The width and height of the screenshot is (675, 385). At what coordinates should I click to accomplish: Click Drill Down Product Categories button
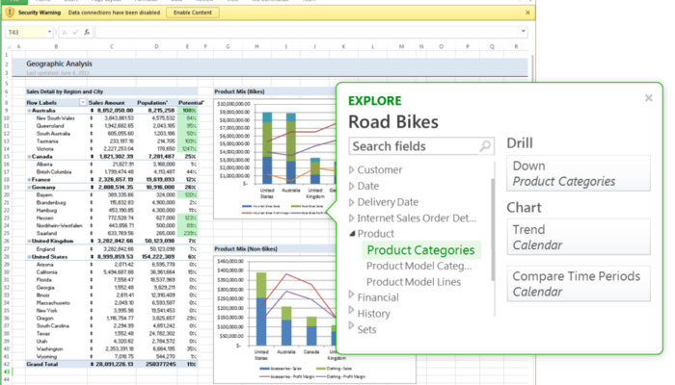(x=579, y=173)
